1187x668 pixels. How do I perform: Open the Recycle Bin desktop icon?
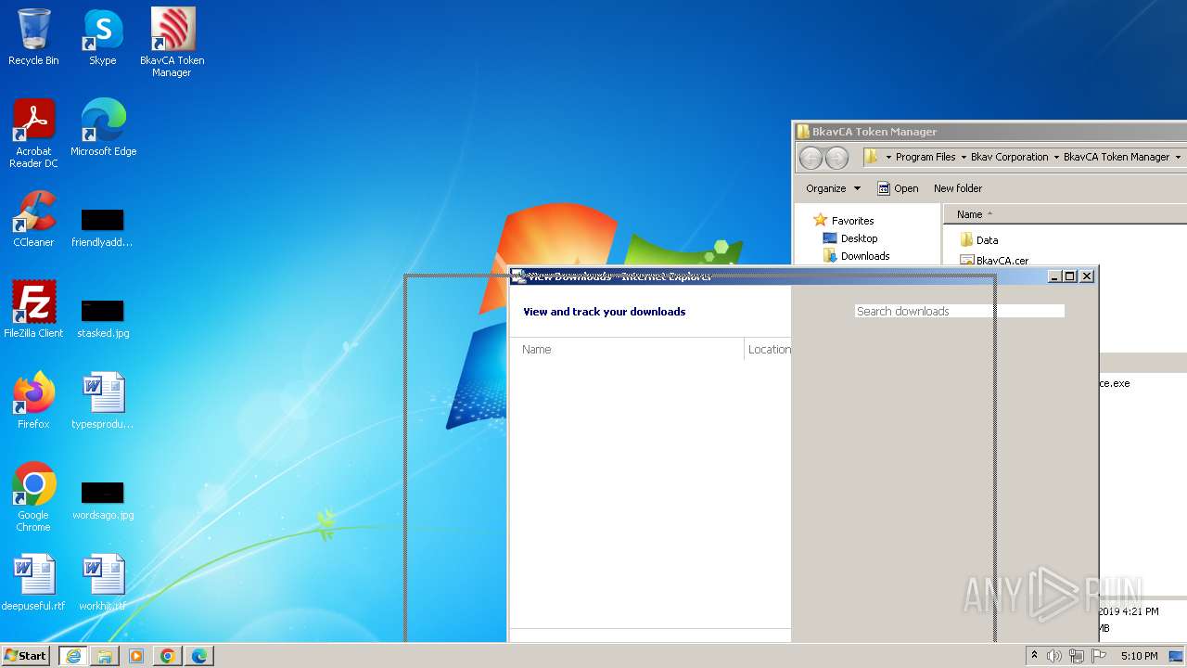pos(33,37)
